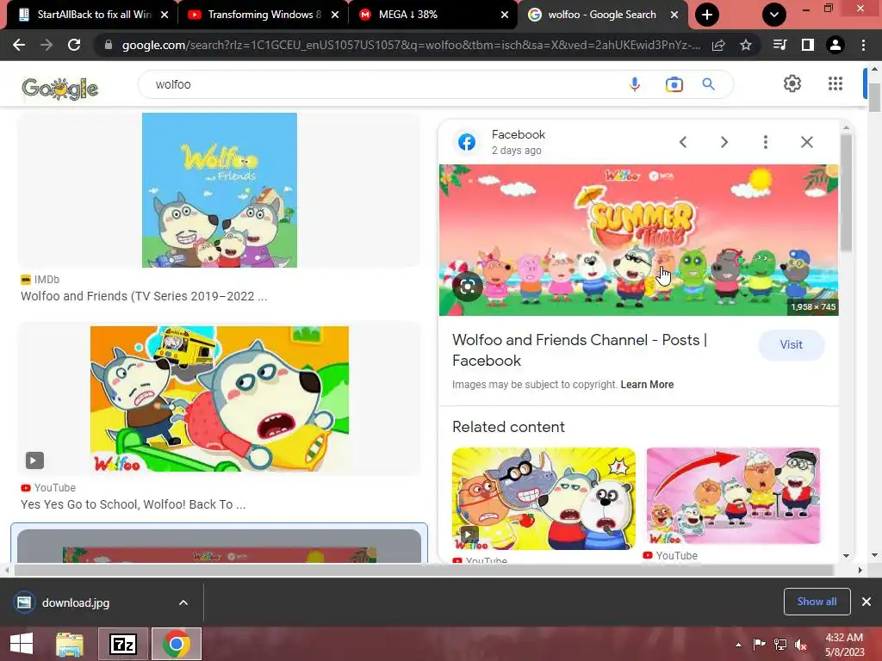Click the Facebook source icon in preview
Image resolution: width=882 pixels, height=661 pixels.
(x=466, y=142)
